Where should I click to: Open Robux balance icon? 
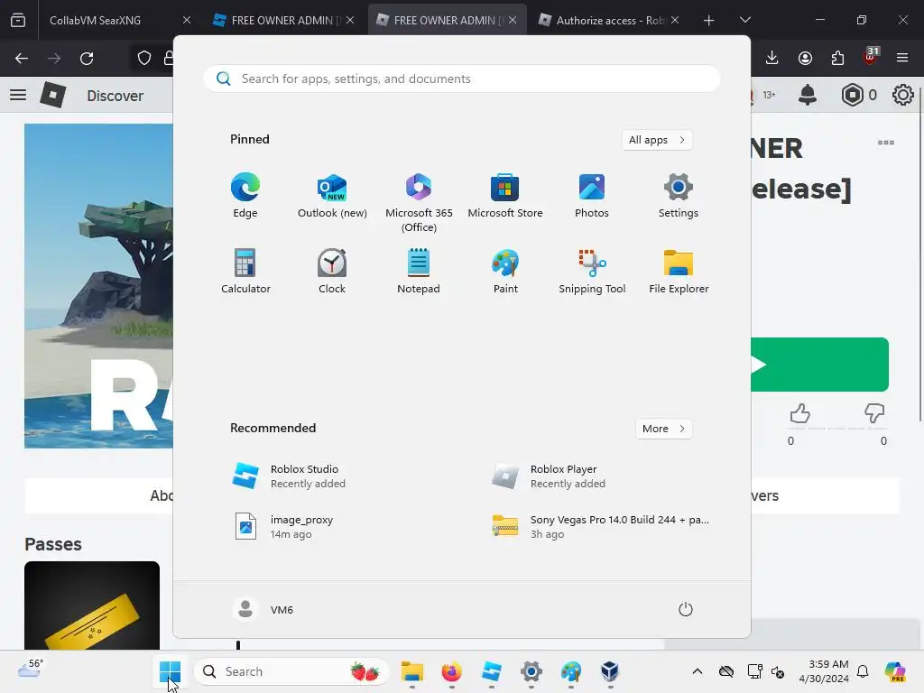(852, 95)
